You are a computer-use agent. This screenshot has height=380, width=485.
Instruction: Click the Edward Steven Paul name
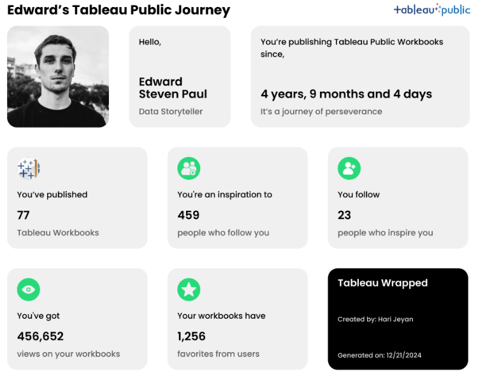173,88
